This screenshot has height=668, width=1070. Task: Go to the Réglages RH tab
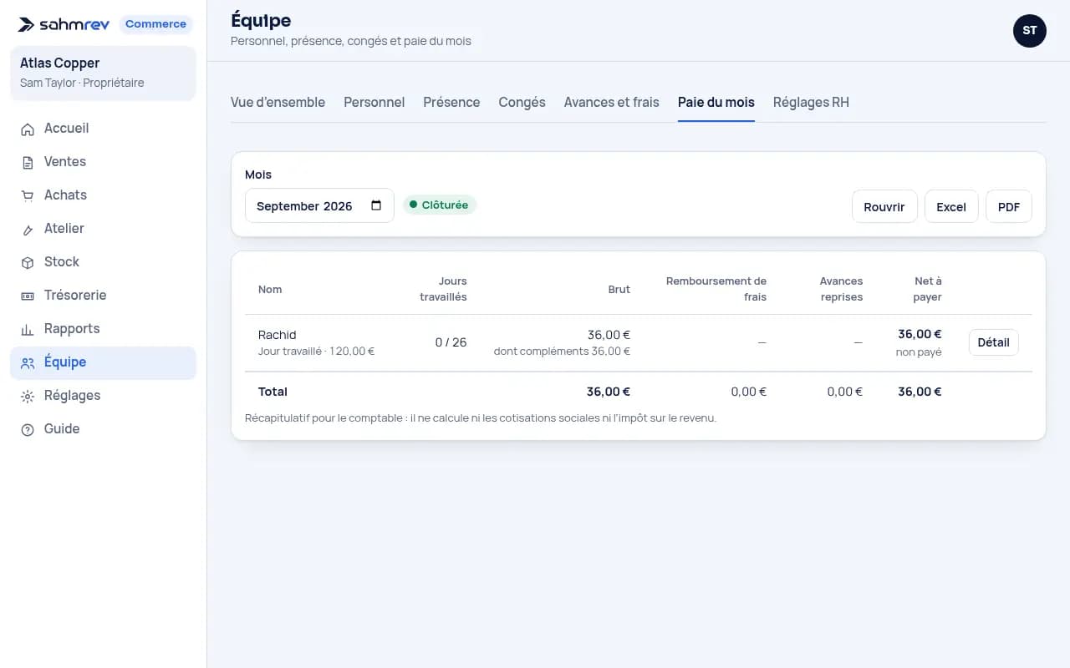[x=811, y=102]
